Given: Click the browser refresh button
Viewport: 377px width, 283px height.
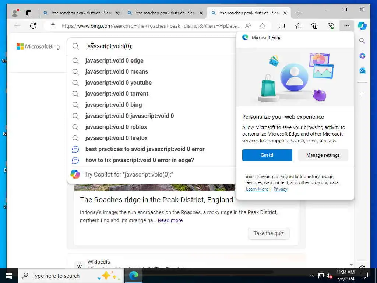Looking at the screenshot, I should pos(33,26).
